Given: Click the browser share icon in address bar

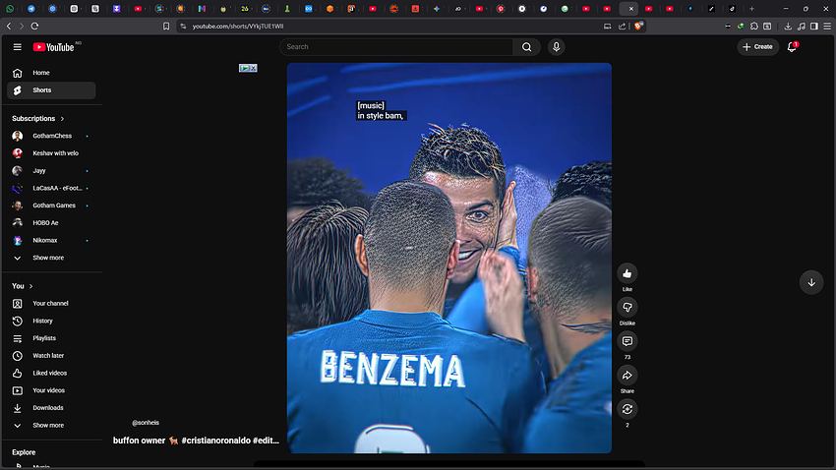Looking at the screenshot, I should (622, 27).
